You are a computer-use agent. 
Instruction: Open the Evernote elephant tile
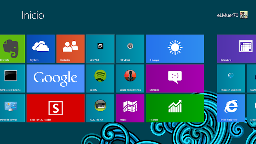point(12,49)
